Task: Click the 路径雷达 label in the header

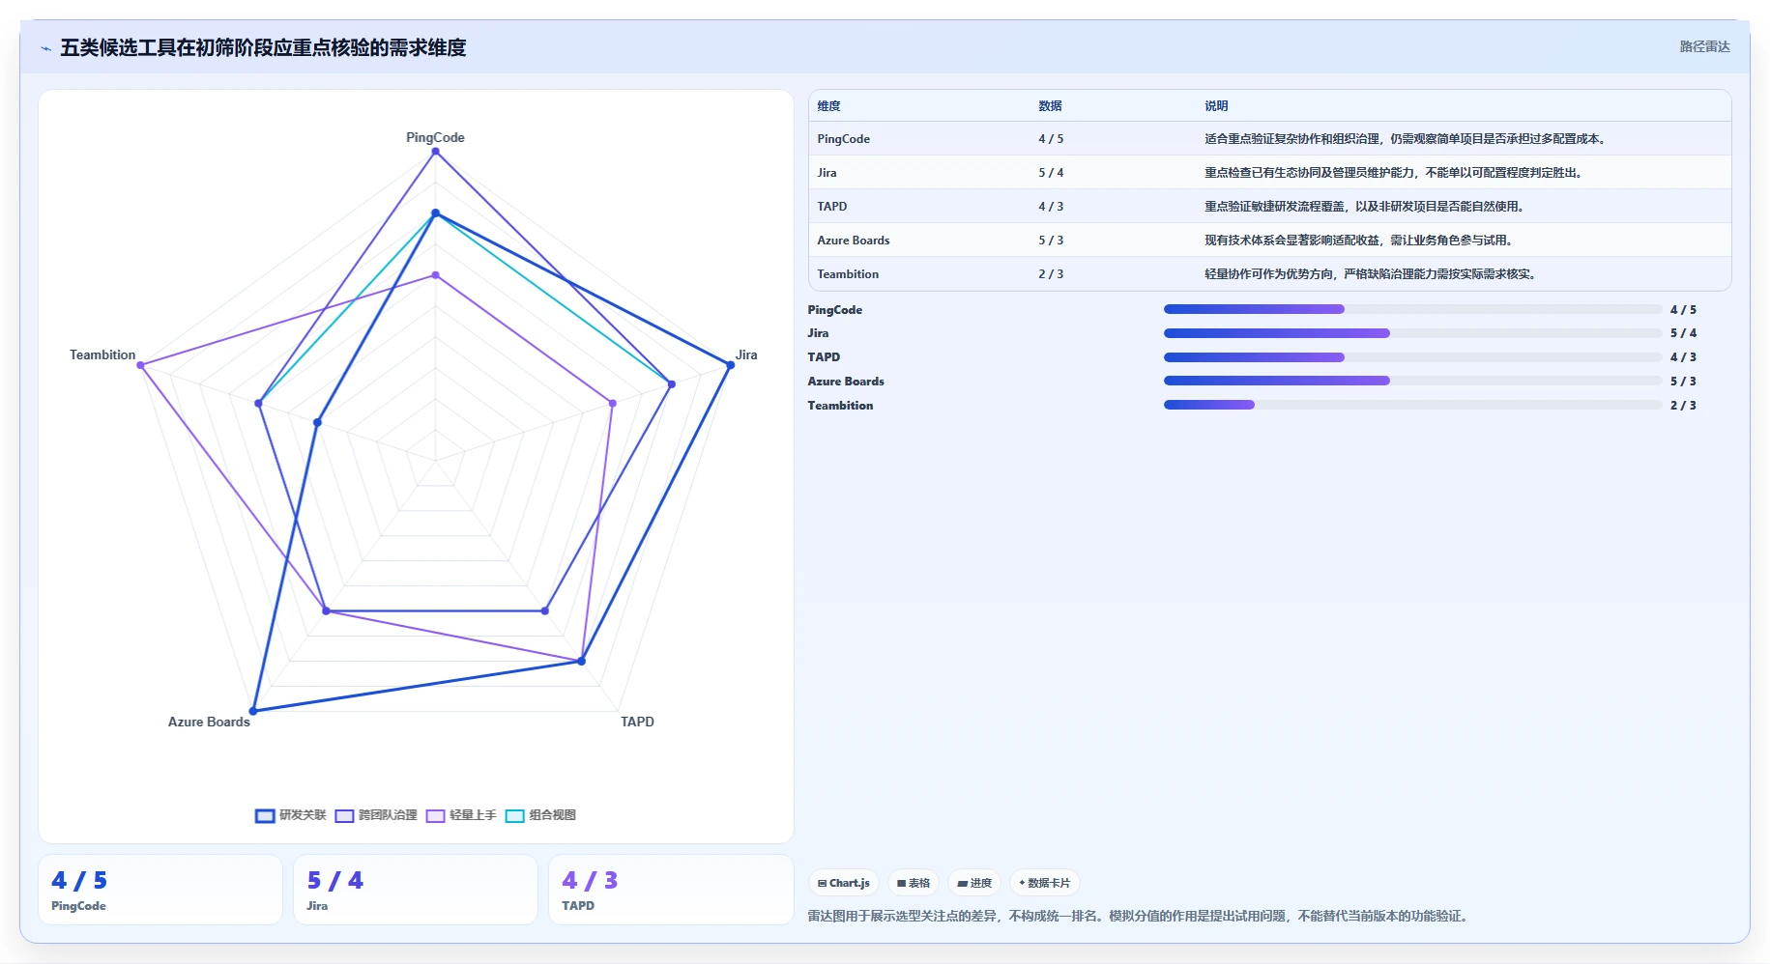Action: pos(1704,46)
